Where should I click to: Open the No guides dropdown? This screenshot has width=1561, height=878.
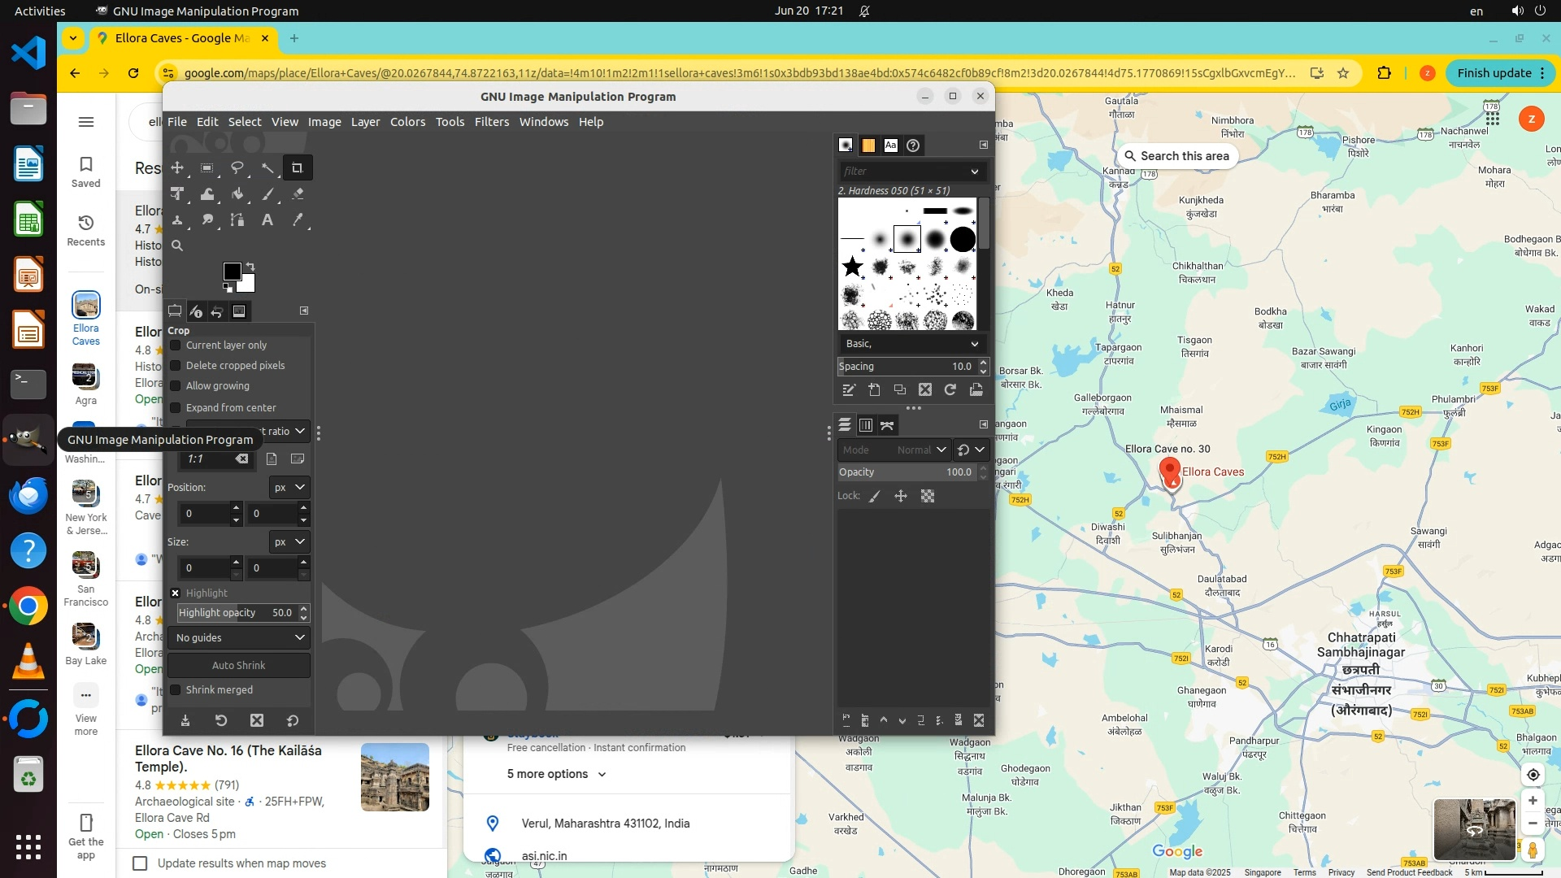point(239,638)
